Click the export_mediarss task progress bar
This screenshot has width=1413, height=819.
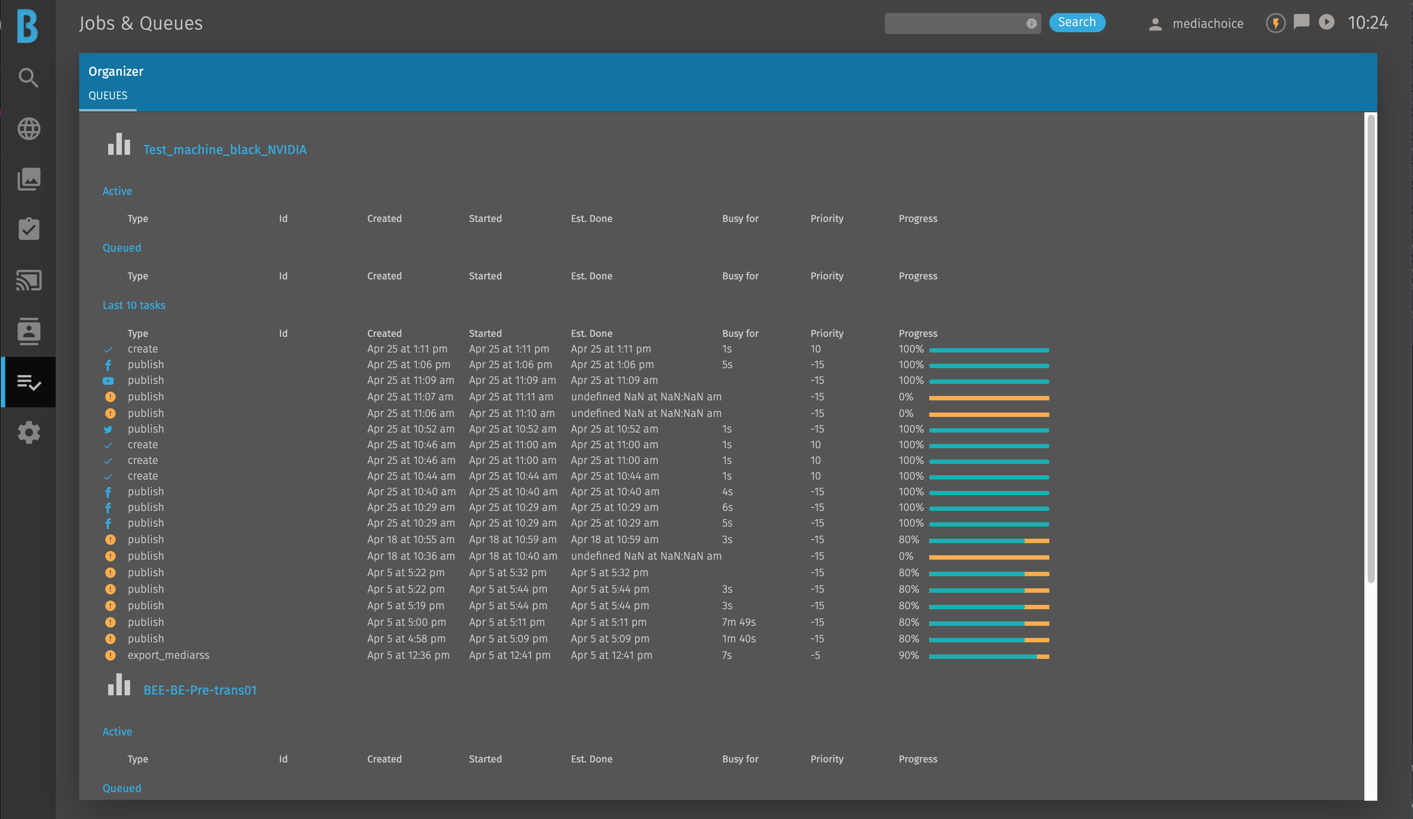pos(988,656)
